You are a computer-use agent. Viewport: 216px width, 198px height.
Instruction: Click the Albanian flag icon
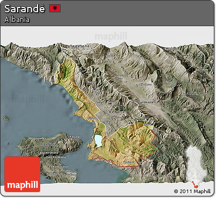pyautogui.click(x=55, y=9)
